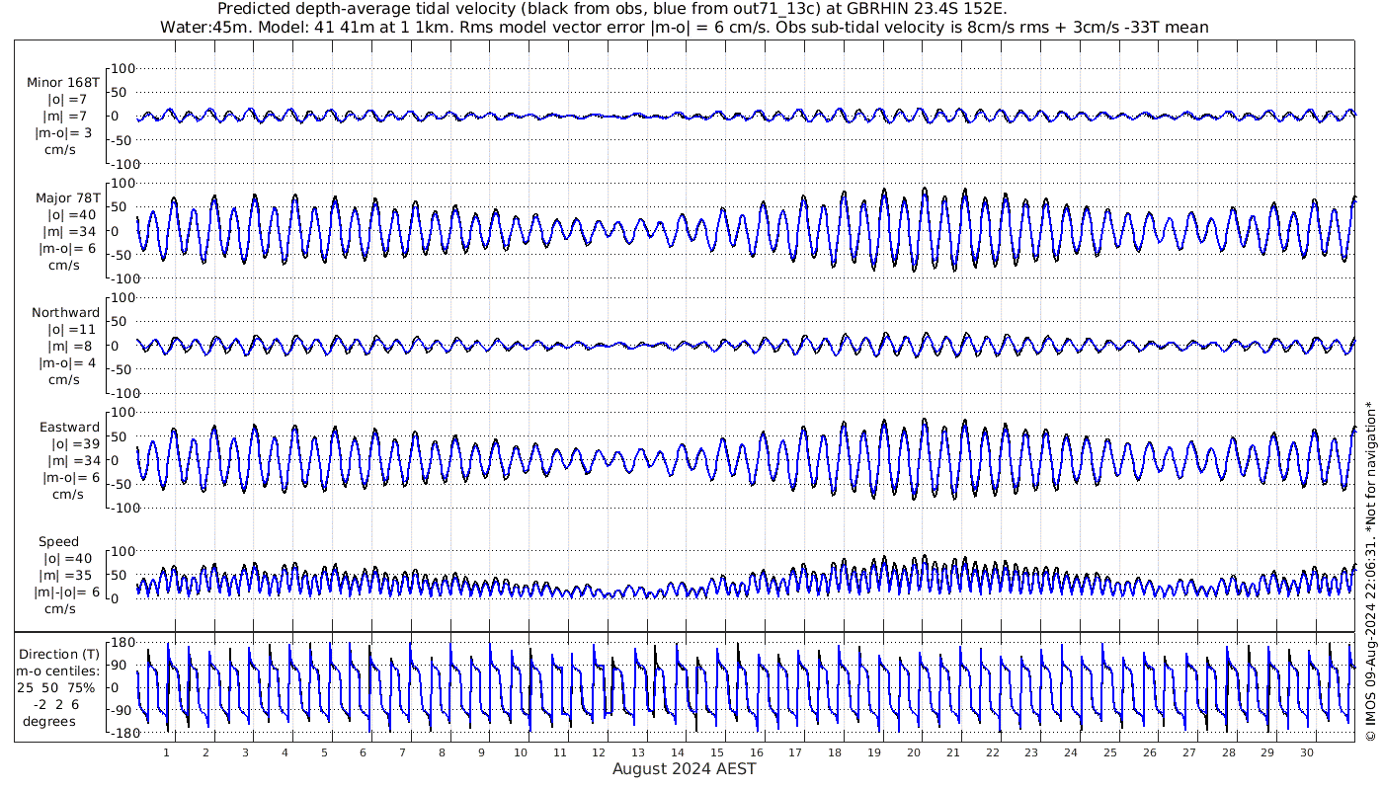Viewport: 1383px width, 790px height.
Task: Click '-2 2 6' values in the Direction panel
Action: point(55,704)
